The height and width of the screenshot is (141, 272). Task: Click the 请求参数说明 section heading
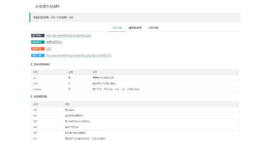pos(42,64)
